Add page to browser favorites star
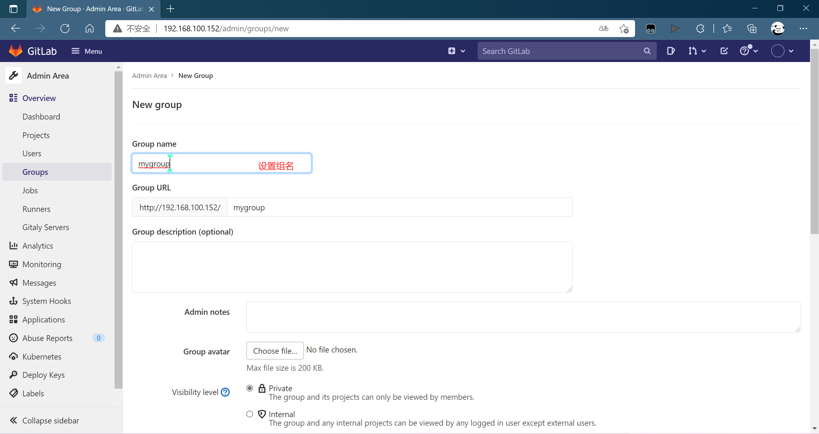The image size is (819, 434). (624, 29)
